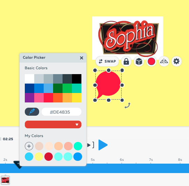Screen dimensions: 189x186
Task: Click the rotate handle near the bubble
Action: [128, 106]
